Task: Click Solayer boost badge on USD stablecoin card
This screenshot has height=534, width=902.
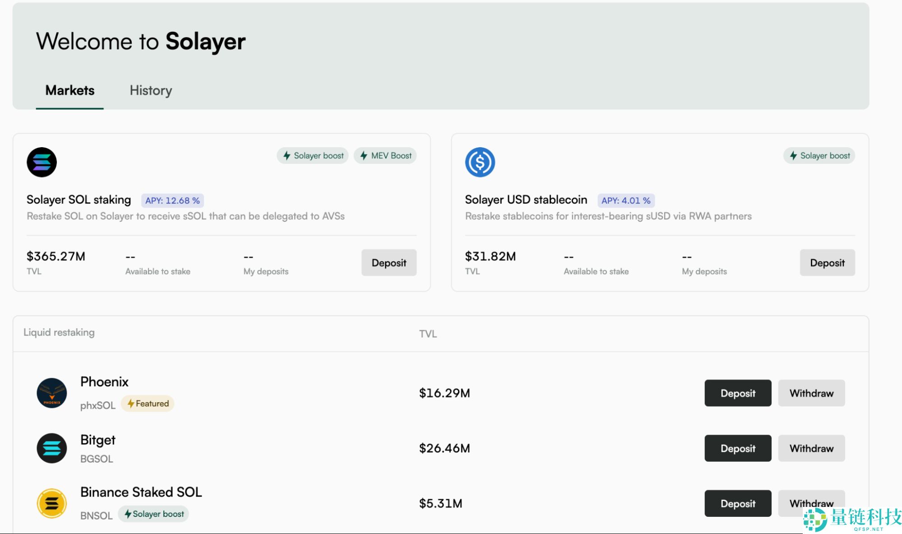Action: pos(819,156)
